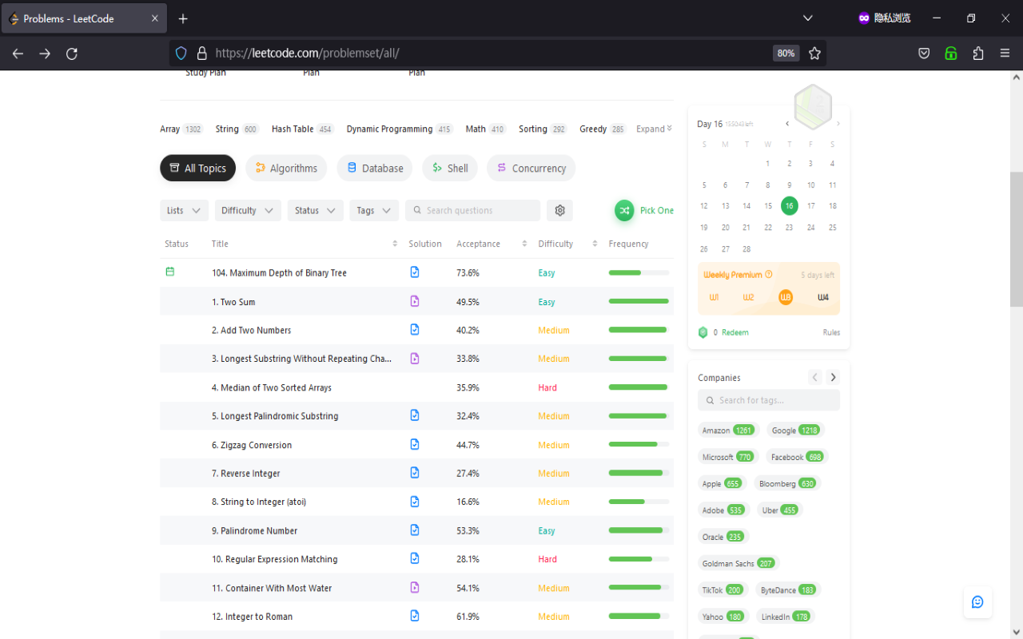Go back to the previous page
This screenshot has height=639, width=1023.
pos(18,54)
